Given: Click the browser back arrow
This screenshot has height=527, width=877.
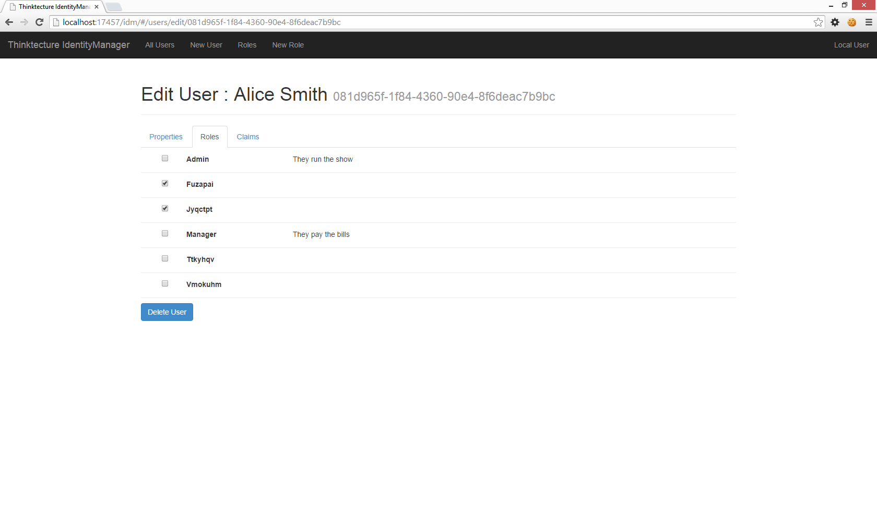Looking at the screenshot, I should 9,22.
